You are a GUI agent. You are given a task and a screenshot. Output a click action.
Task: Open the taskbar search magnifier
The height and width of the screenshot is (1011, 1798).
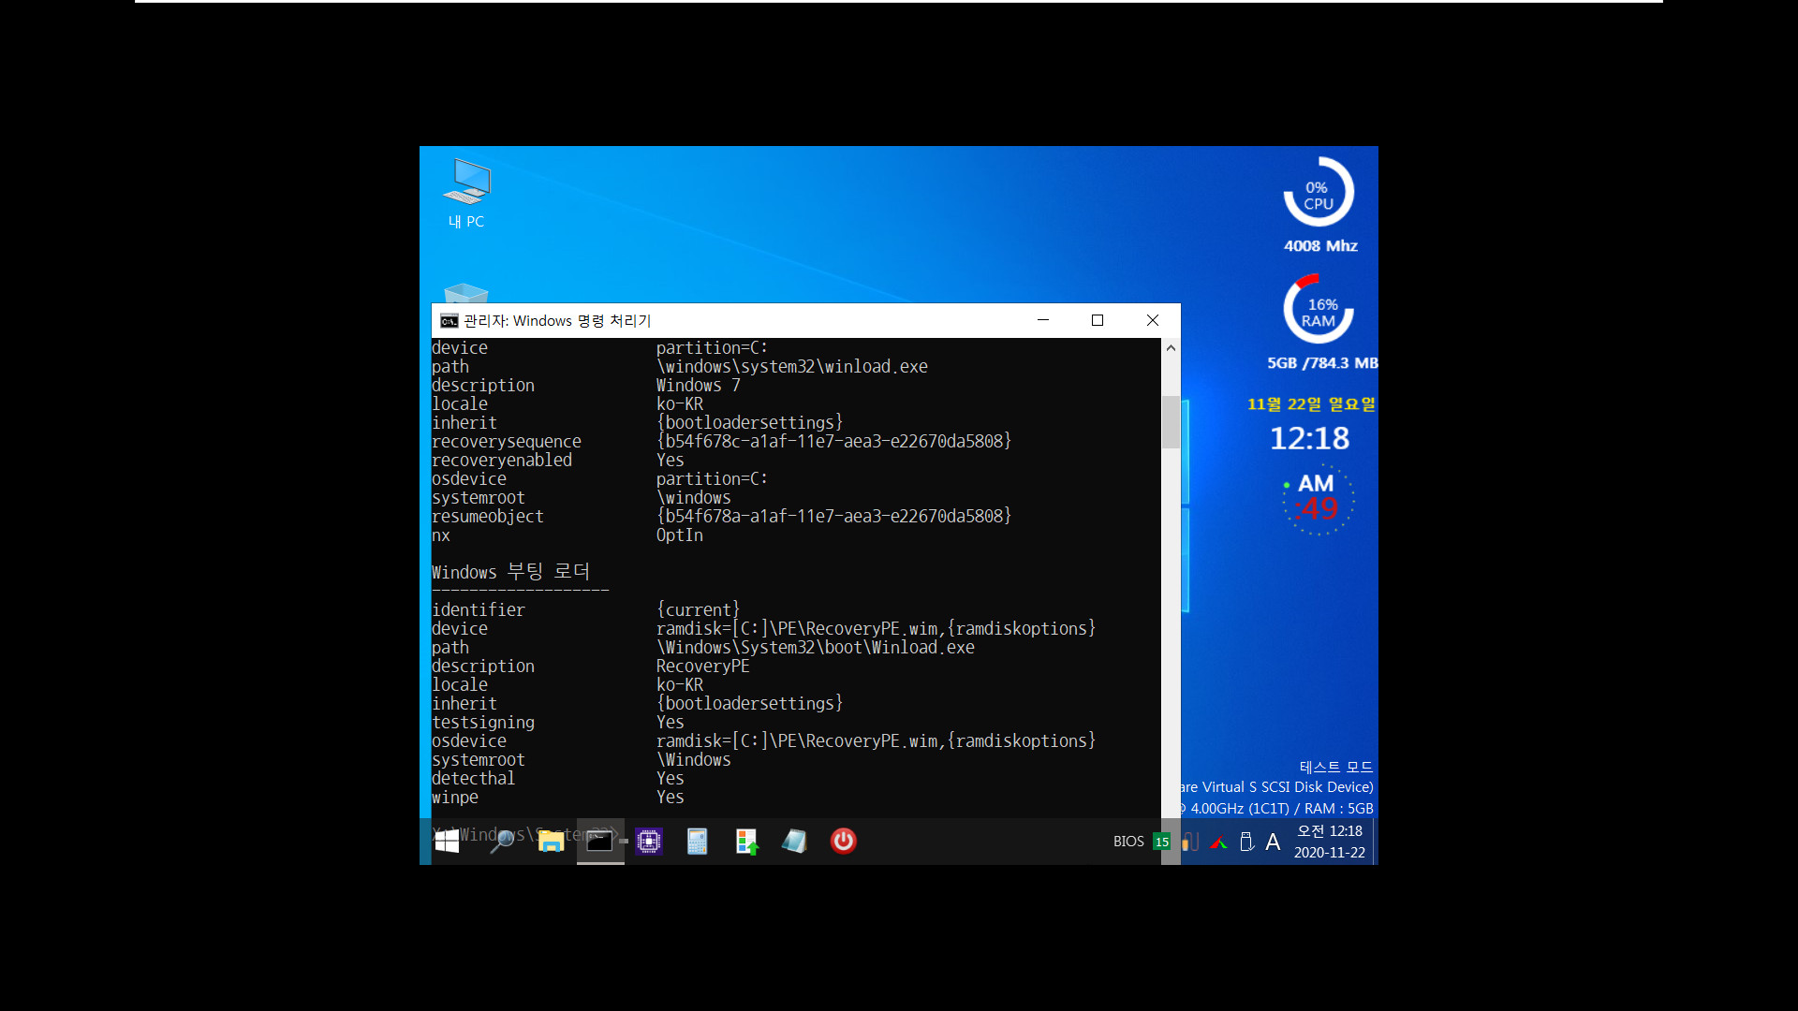coord(502,841)
